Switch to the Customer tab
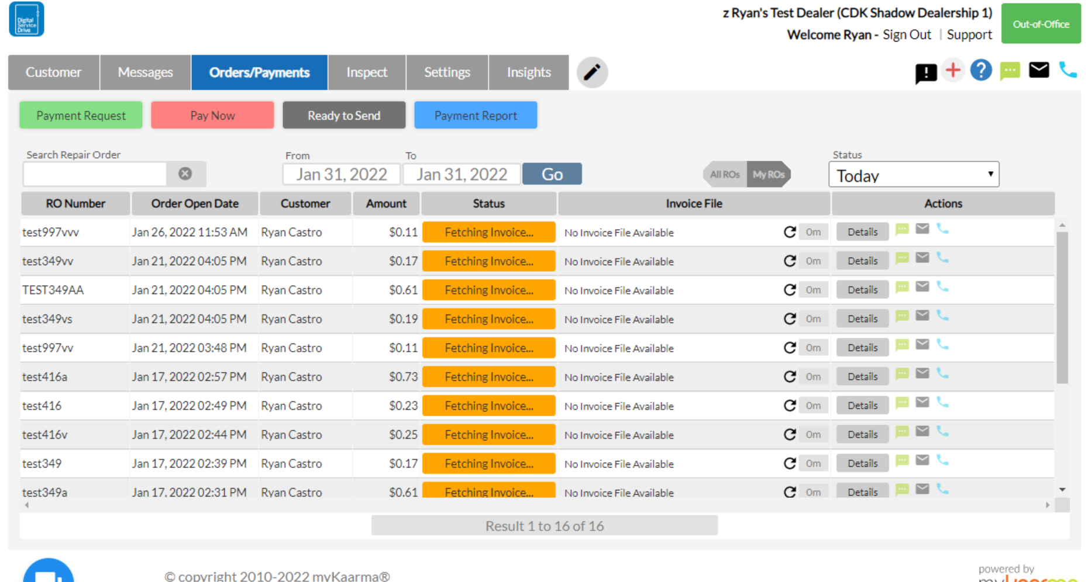 (x=54, y=72)
